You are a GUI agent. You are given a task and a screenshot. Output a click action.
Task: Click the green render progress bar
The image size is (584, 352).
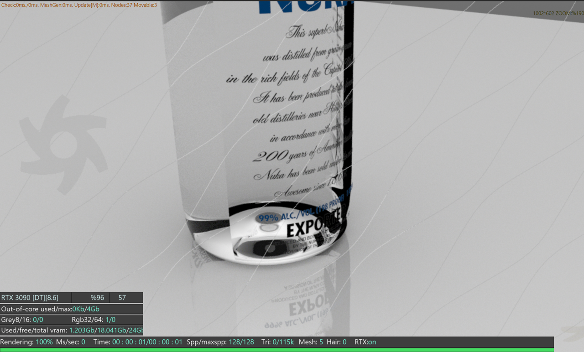coord(277,350)
